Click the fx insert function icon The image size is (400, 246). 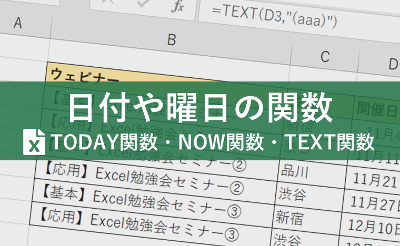pos(178,6)
